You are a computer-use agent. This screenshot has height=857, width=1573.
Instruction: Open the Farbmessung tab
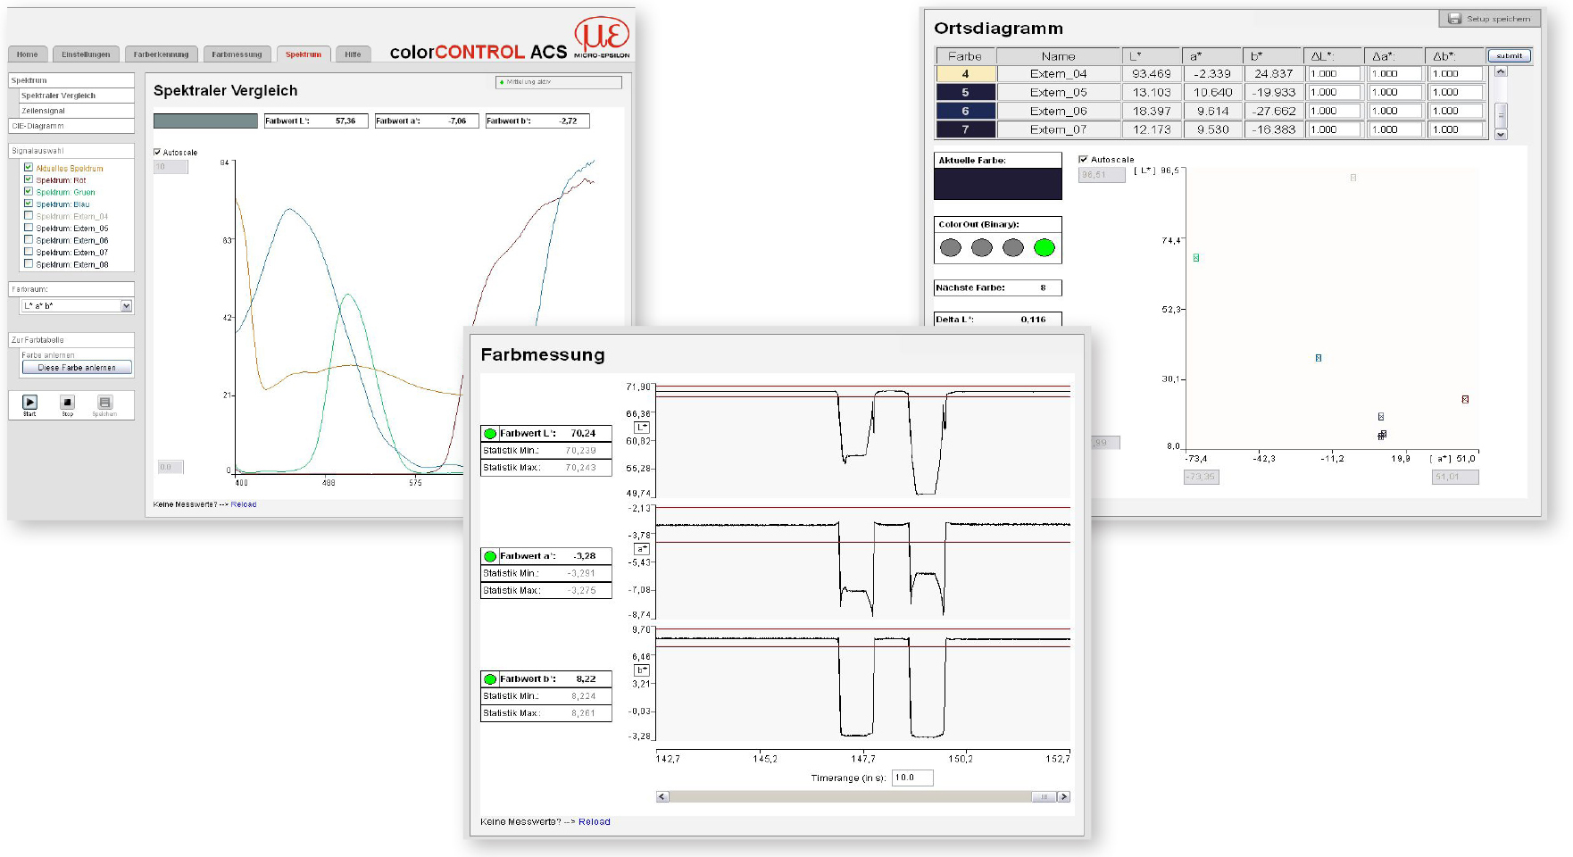click(237, 54)
